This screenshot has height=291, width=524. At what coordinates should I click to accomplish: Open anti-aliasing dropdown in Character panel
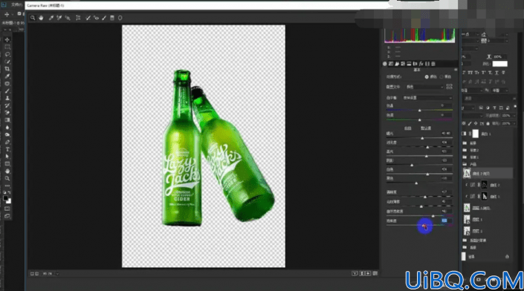pos(500,91)
